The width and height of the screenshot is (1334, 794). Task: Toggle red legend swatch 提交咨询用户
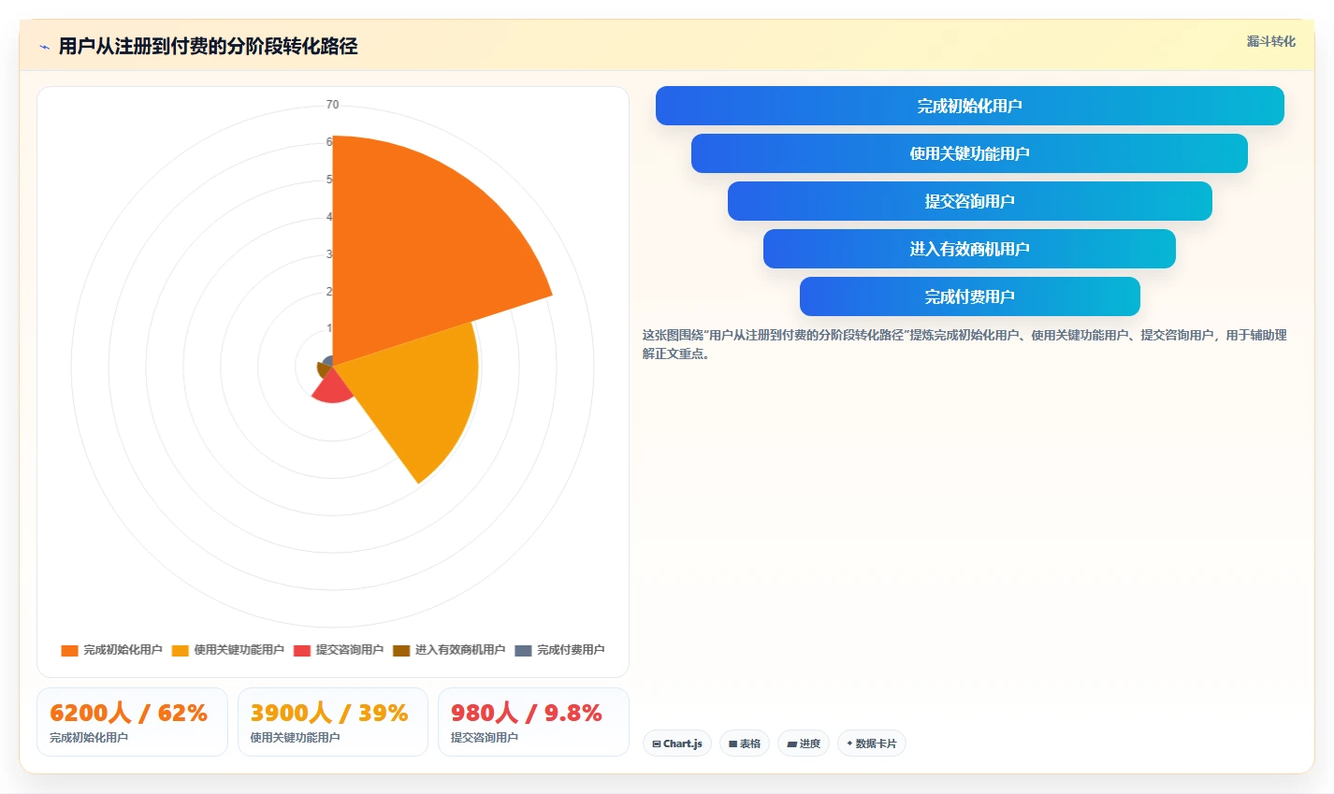pos(301,650)
